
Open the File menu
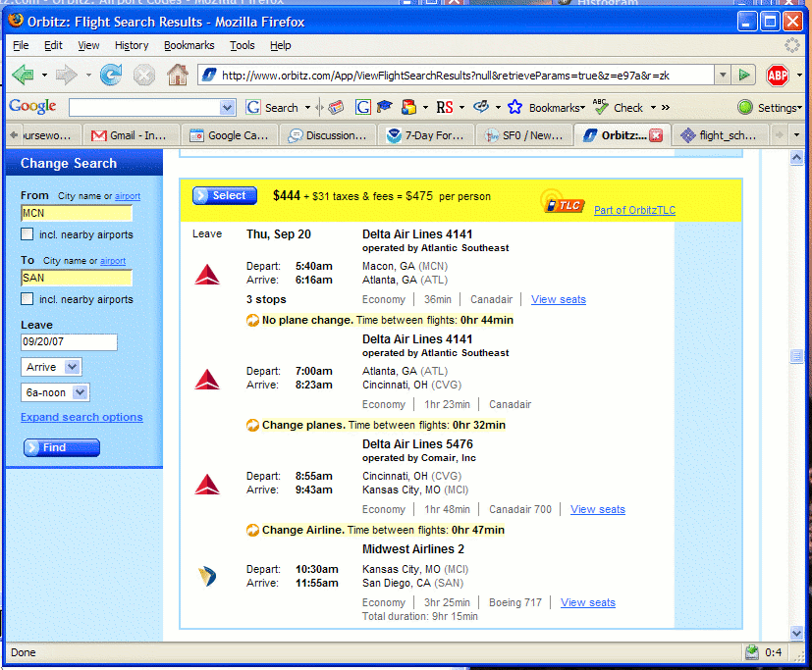tap(21, 45)
